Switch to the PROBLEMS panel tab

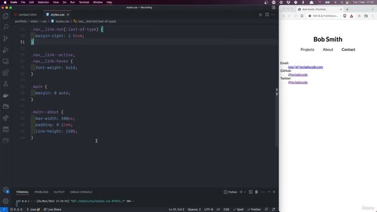[x=41, y=192]
